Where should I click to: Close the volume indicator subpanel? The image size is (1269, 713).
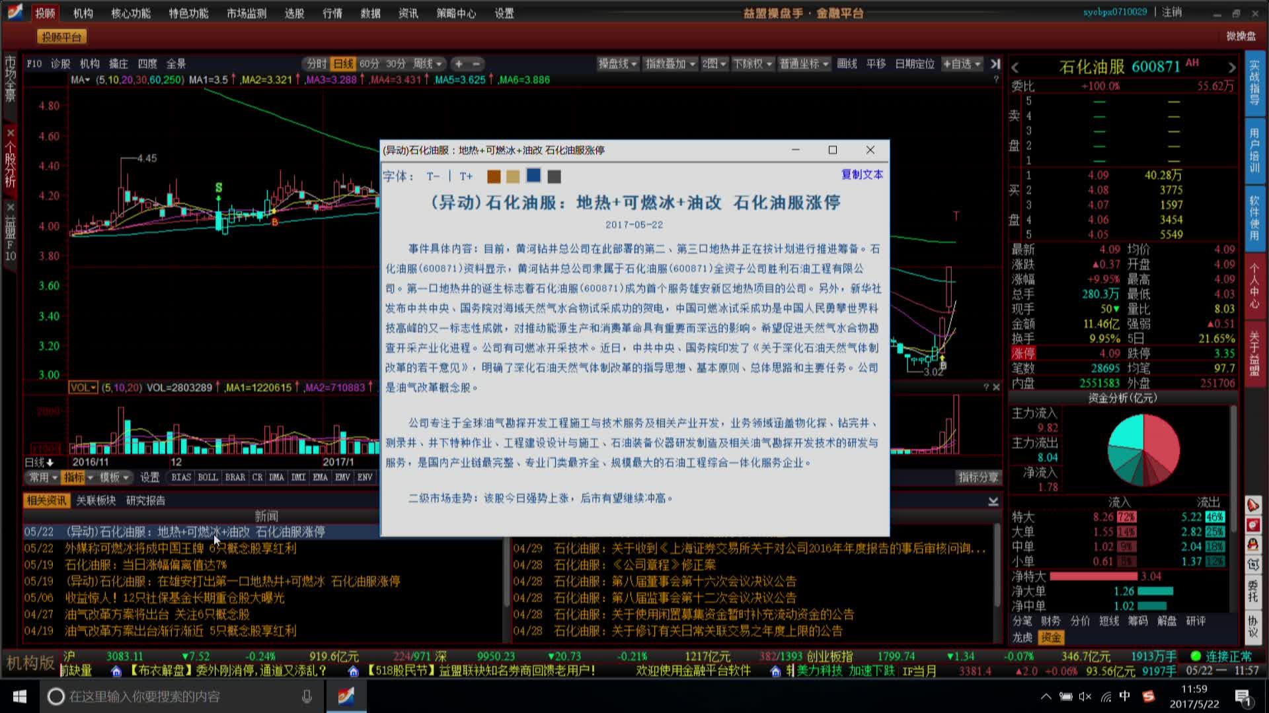click(997, 387)
